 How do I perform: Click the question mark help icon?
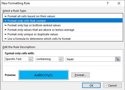tap(108, 3)
